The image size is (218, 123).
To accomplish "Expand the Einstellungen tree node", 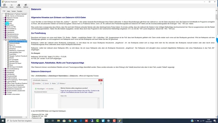I will (3, 19).
